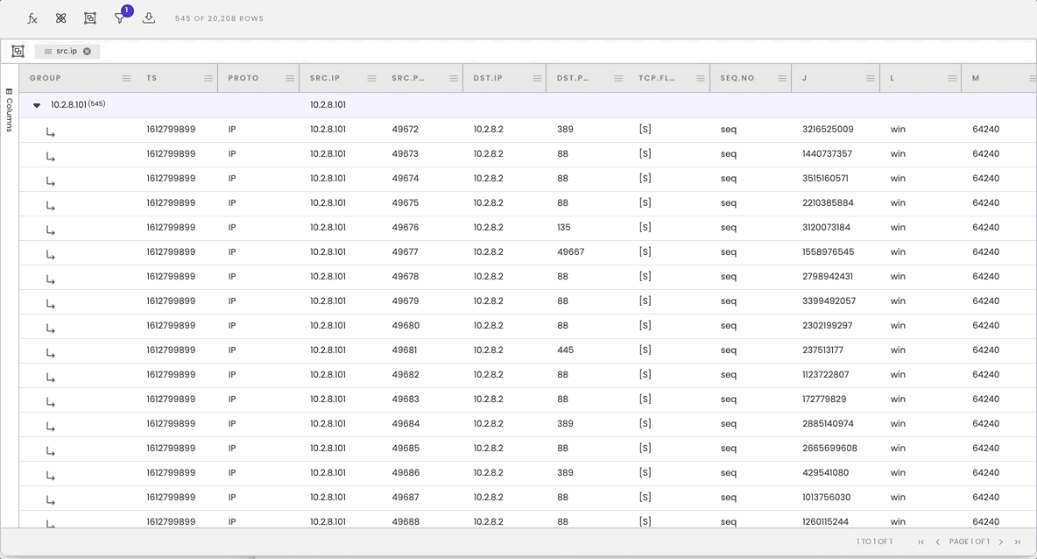Screen dimensions: 1037x559
Task: Select sequence value 237513177
Action: coord(822,350)
